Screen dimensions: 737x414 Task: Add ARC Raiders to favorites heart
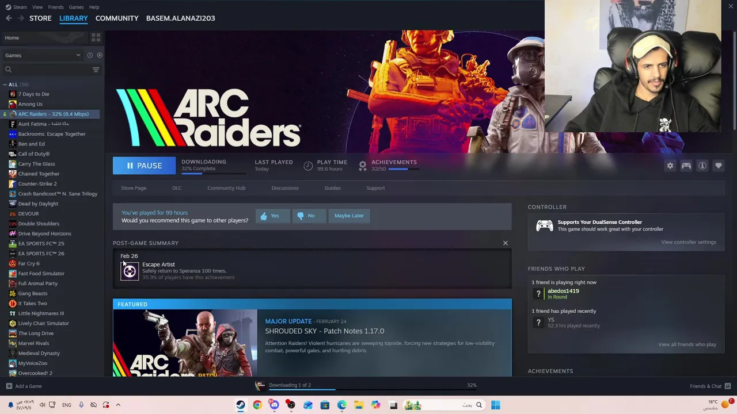click(x=719, y=166)
